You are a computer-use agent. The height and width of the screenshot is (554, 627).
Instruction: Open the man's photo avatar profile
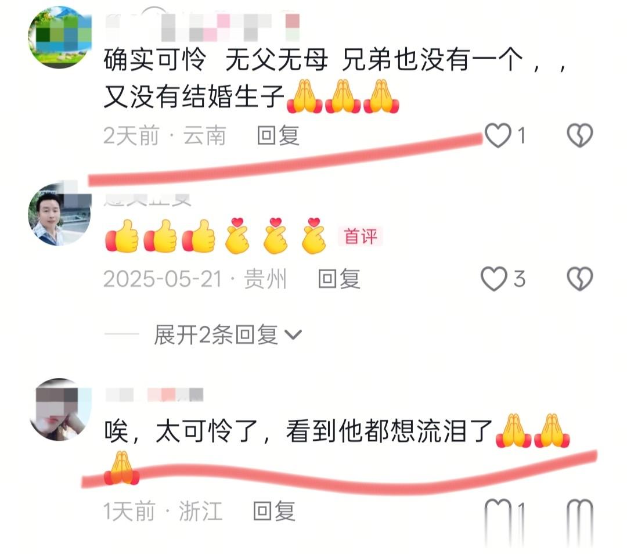point(60,214)
